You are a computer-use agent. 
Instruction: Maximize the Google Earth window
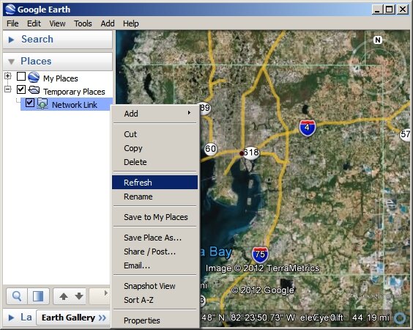tap(390, 10)
